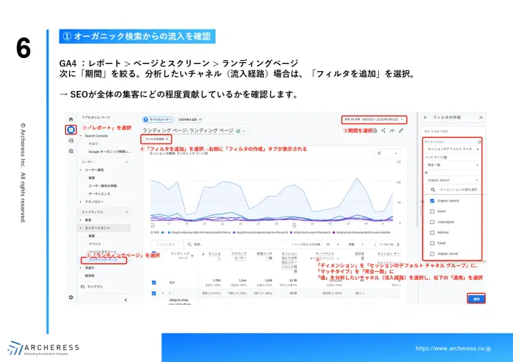Click the share report icon
Image resolution: width=513 pixels, height=362 pixels.
click(x=383, y=130)
